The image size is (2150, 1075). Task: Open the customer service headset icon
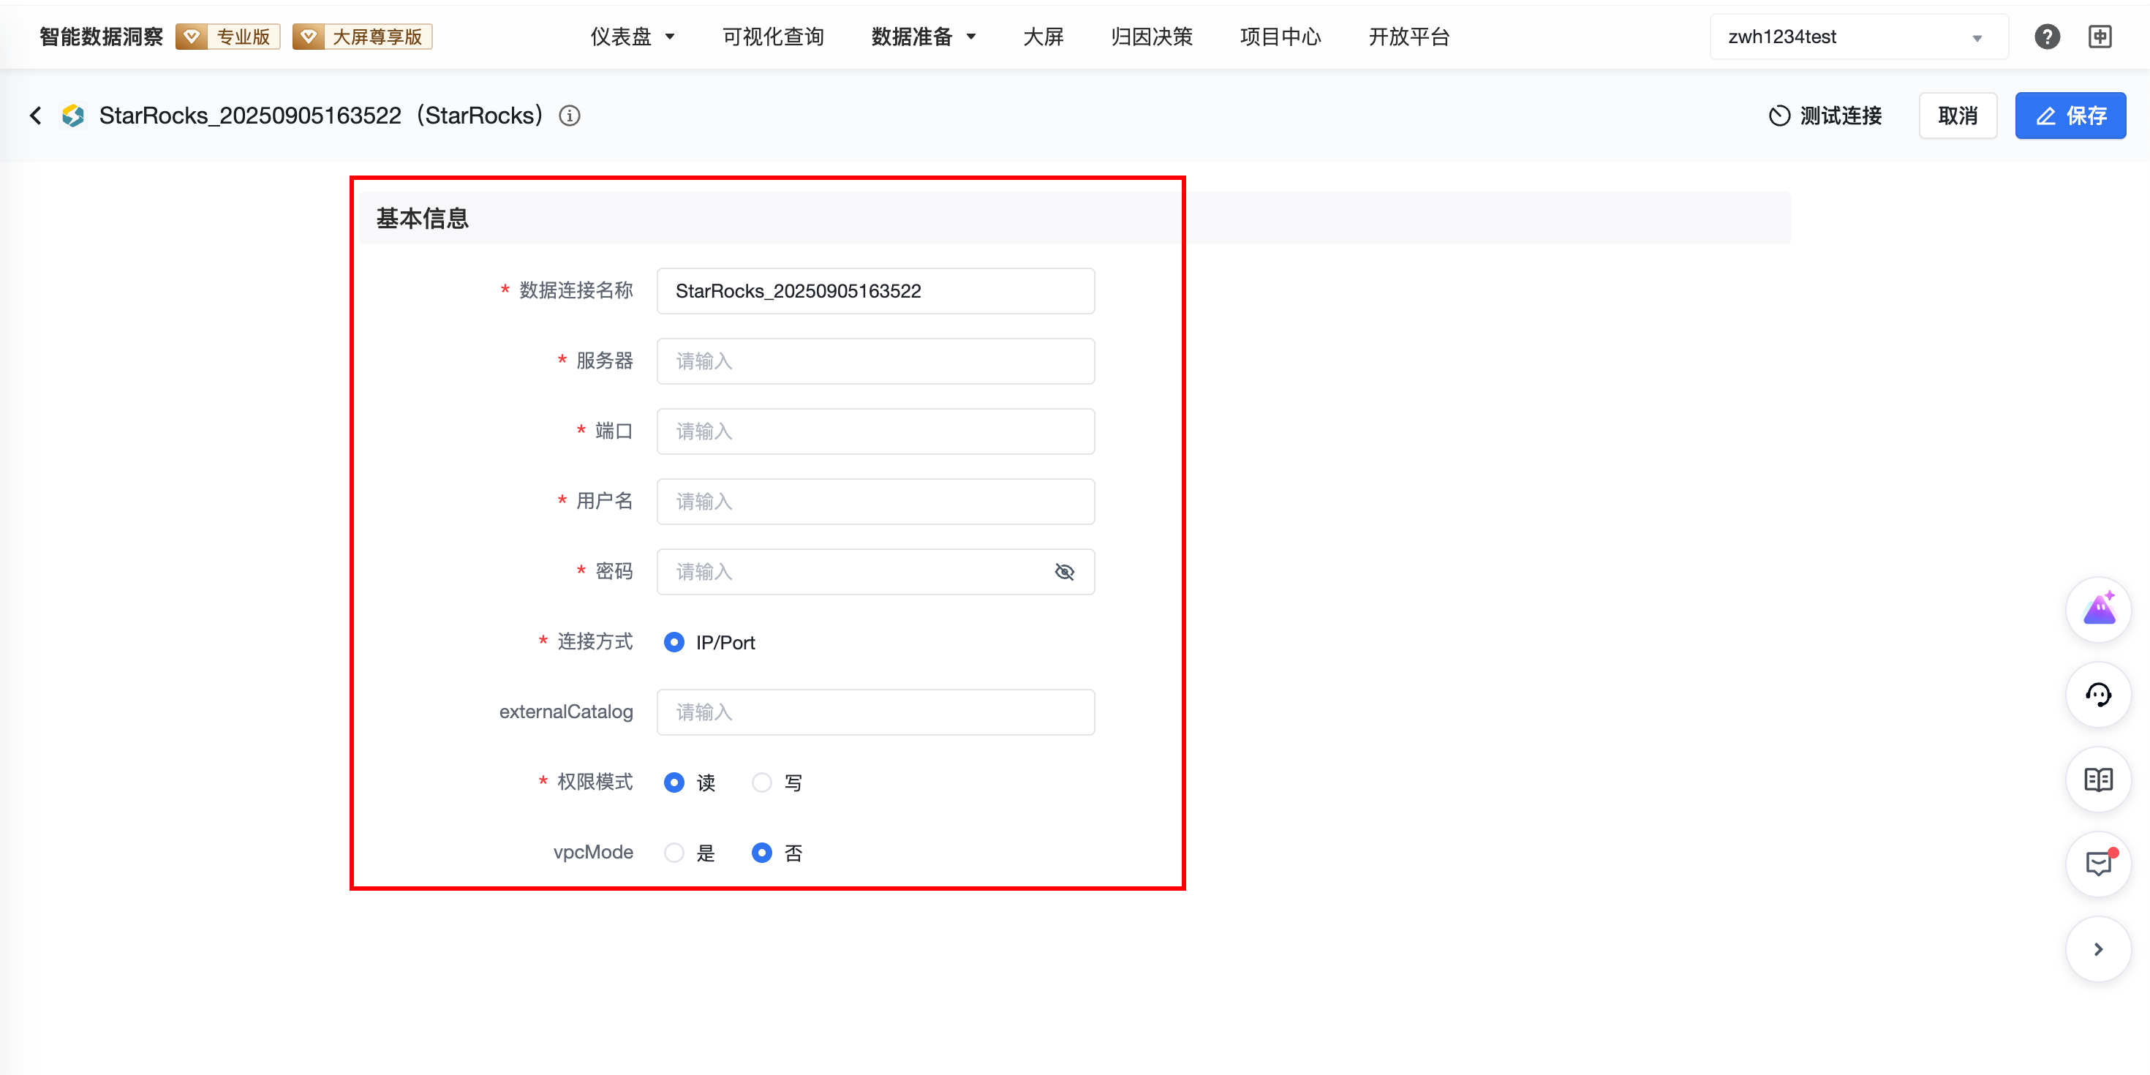tap(2098, 695)
